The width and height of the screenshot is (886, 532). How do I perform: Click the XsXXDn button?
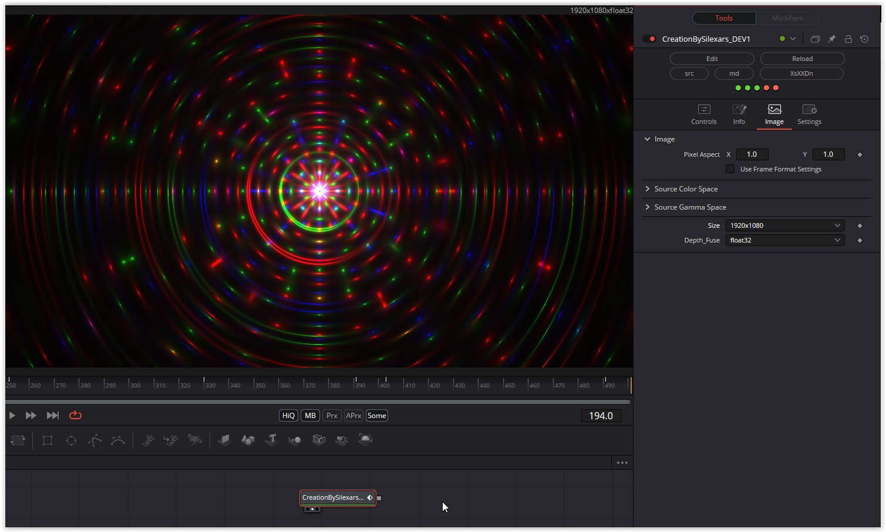pyautogui.click(x=801, y=73)
